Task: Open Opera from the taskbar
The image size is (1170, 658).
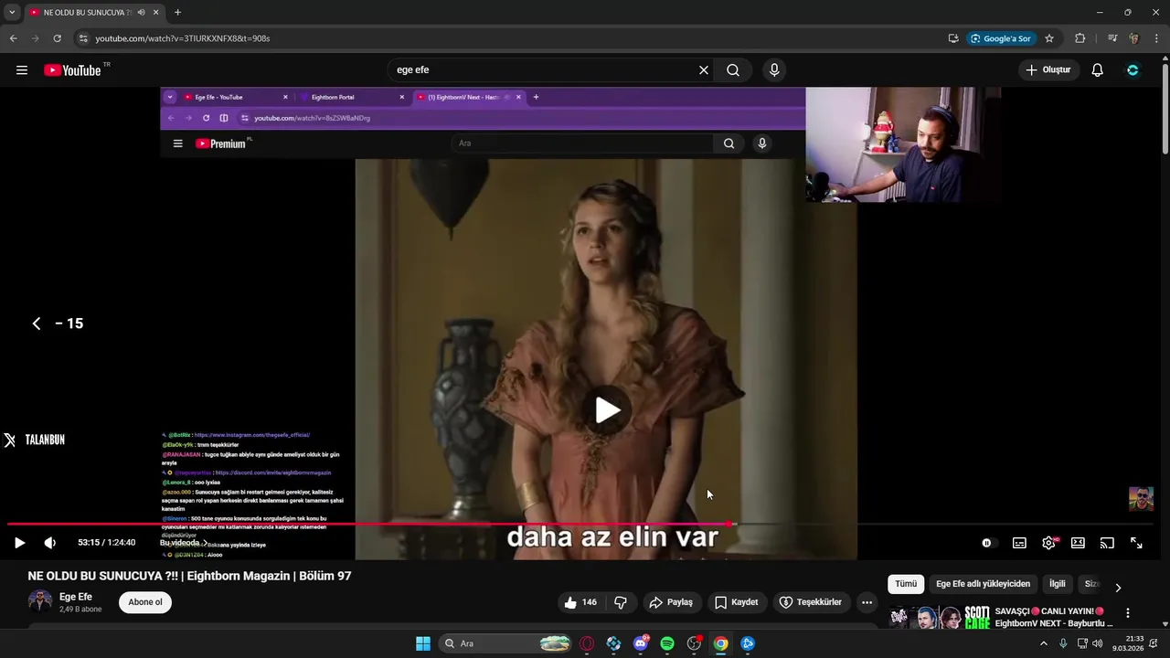Action: pyautogui.click(x=587, y=643)
